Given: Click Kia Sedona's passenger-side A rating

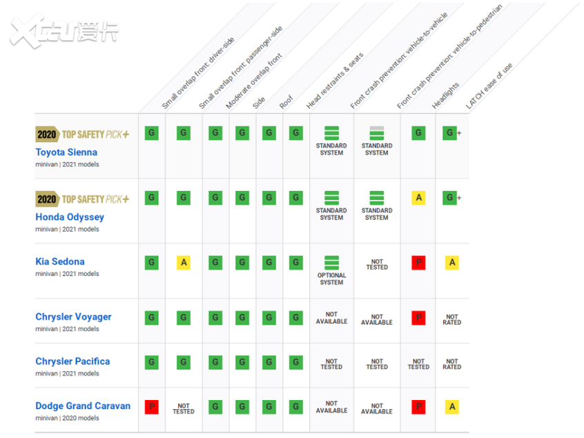Looking at the screenshot, I should click(x=184, y=262).
